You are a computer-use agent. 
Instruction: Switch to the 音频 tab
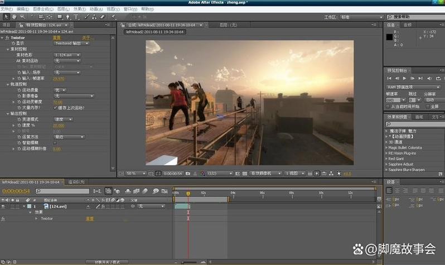click(x=408, y=25)
